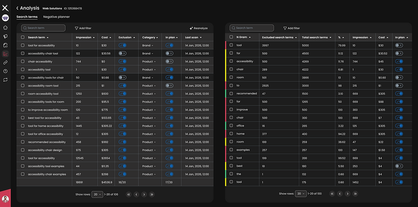Select the analysis chart sidebar icon
The height and width of the screenshot is (207, 418).
coord(5,54)
